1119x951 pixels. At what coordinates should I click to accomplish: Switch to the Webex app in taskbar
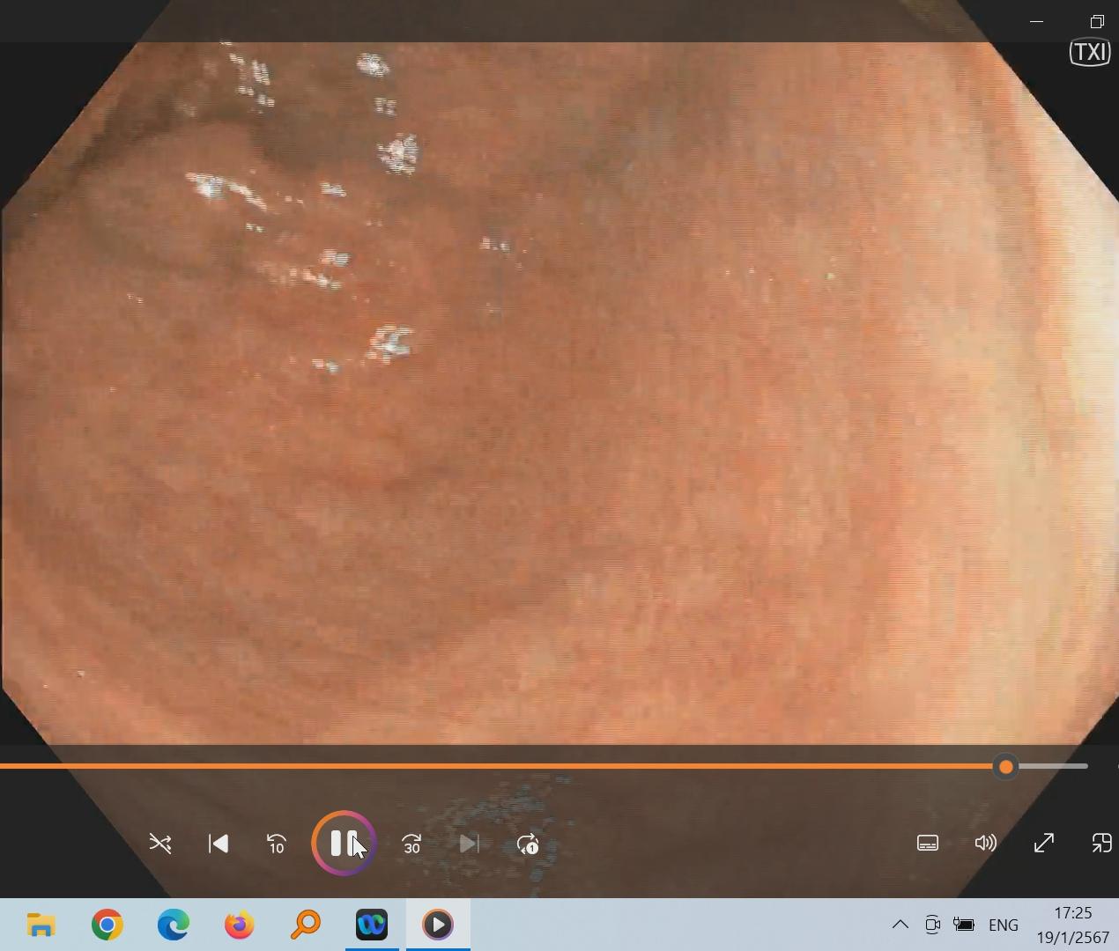[x=372, y=925]
